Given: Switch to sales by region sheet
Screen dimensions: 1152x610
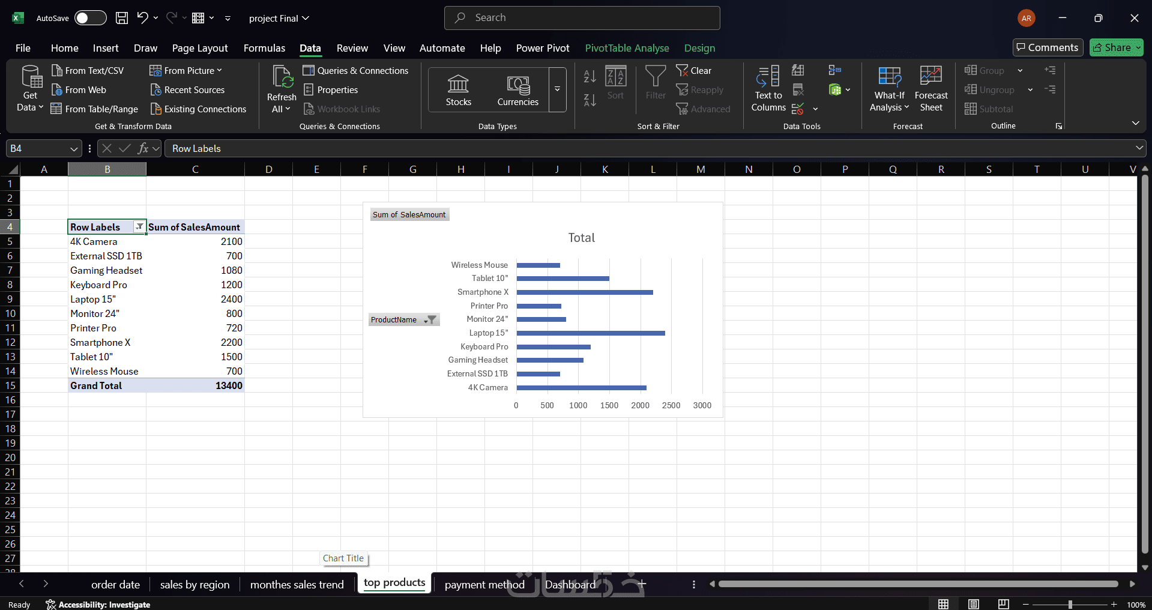Looking at the screenshot, I should tap(195, 584).
